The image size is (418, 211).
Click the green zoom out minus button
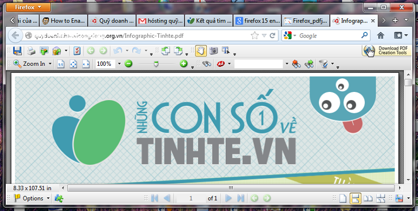(129, 64)
